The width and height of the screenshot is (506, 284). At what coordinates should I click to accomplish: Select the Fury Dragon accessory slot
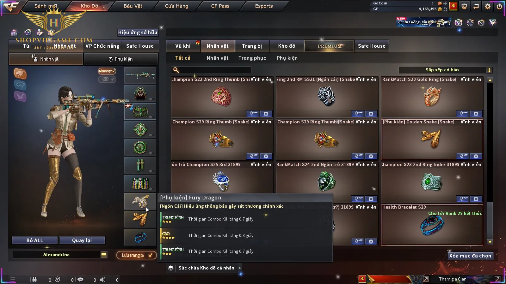140,201
